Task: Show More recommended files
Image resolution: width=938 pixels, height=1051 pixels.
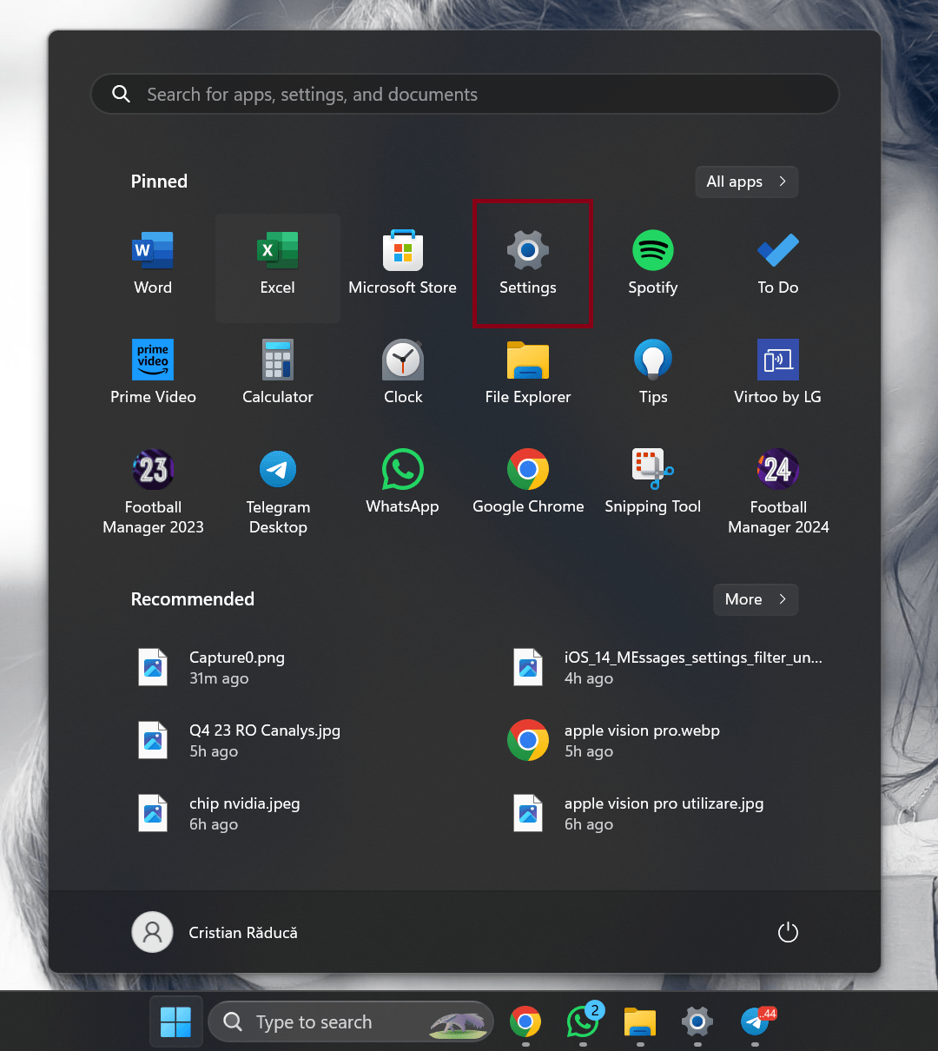Action: point(755,599)
